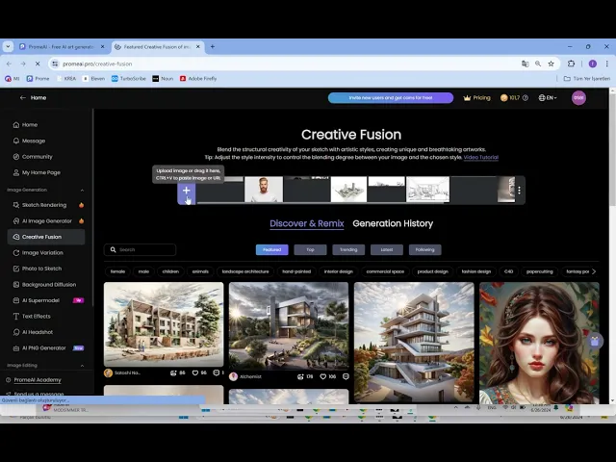This screenshot has width=616, height=462.
Task: Open Sketch Rendering tool
Action: click(46, 205)
